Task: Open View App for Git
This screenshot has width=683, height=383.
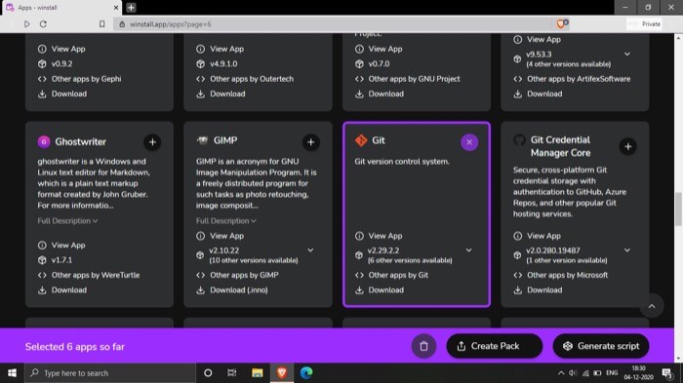Action: pyautogui.click(x=379, y=236)
